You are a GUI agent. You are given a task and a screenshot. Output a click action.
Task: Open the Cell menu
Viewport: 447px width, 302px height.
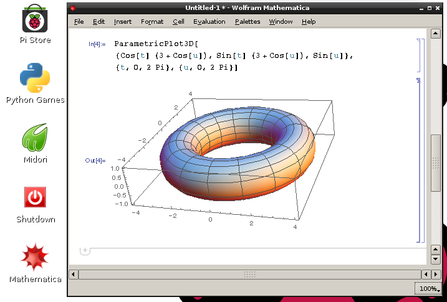click(178, 22)
